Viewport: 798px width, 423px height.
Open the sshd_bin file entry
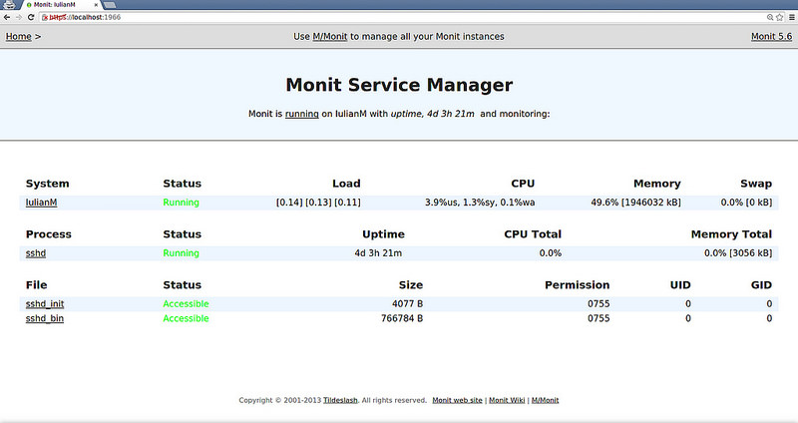[44, 318]
